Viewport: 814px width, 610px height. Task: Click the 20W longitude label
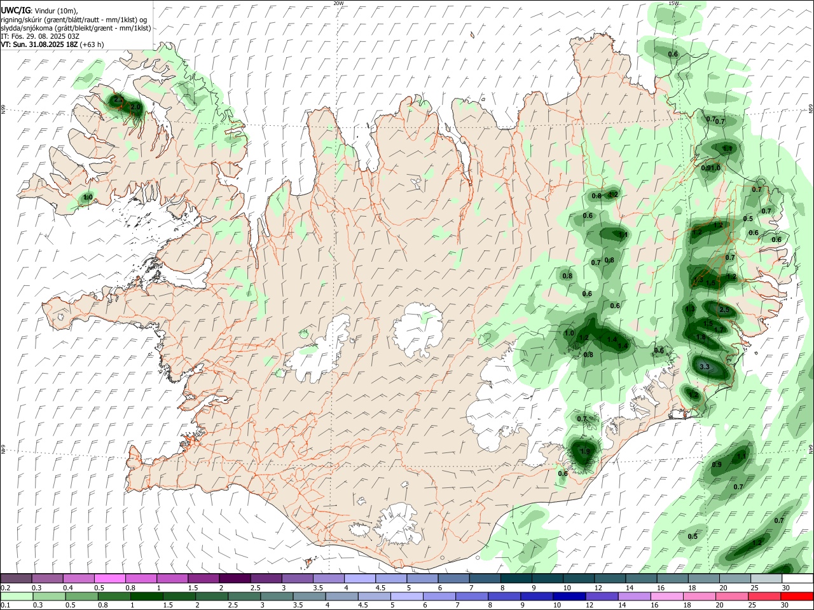coord(338,3)
